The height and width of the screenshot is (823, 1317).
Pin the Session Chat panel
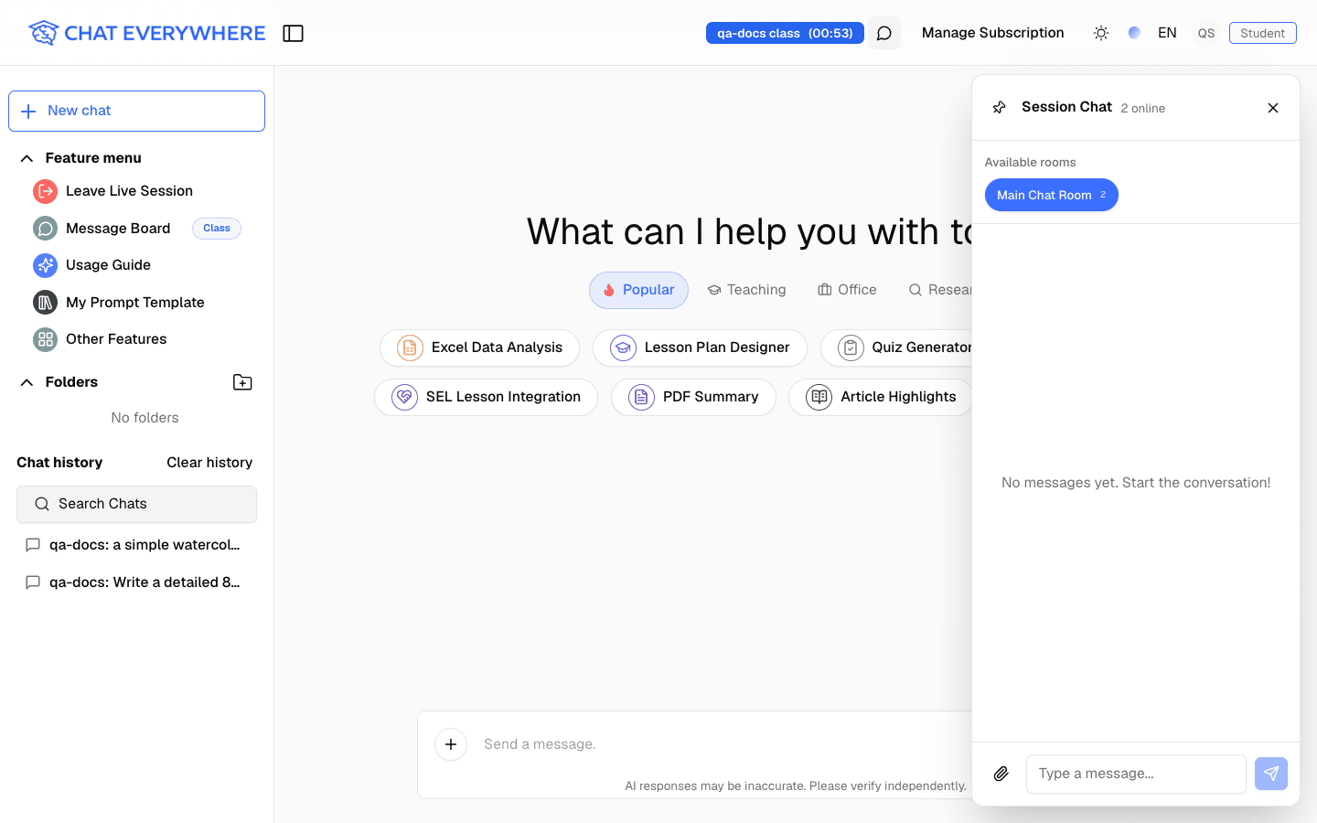click(1000, 107)
